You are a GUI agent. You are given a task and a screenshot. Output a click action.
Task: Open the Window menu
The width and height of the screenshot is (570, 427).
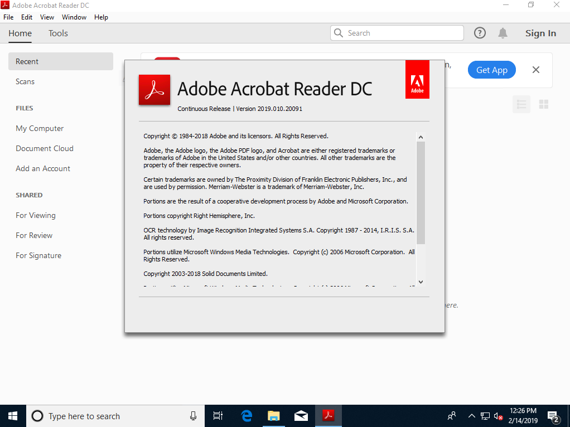click(x=74, y=17)
